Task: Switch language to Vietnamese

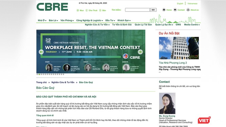Action: click(x=192, y=4)
